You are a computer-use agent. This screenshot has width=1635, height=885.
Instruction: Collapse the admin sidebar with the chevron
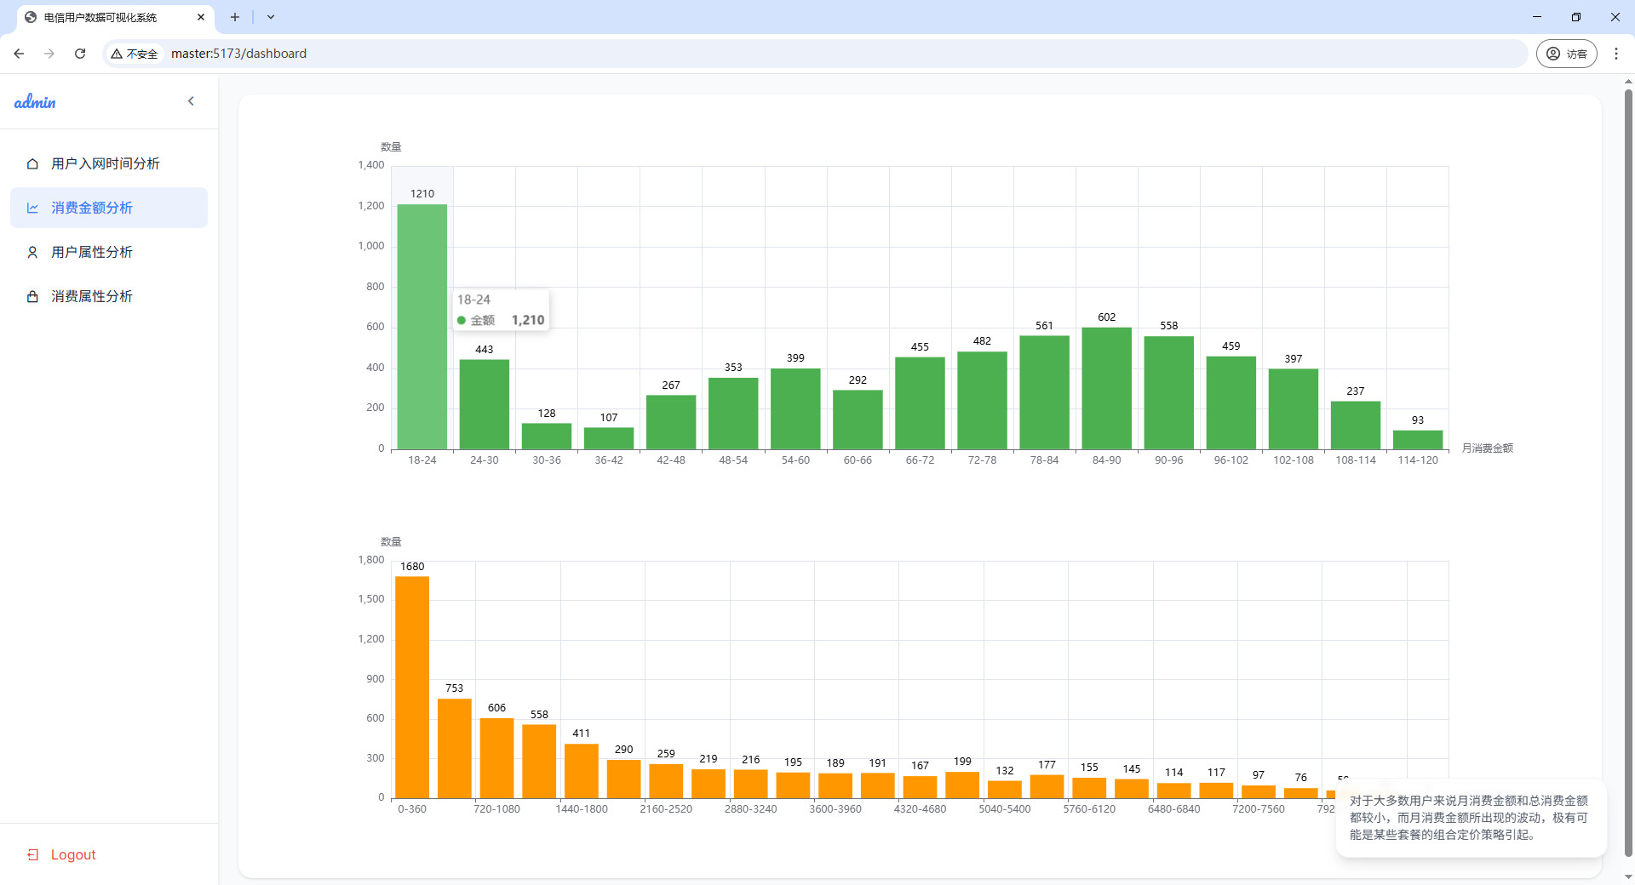click(x=191, y=101)
